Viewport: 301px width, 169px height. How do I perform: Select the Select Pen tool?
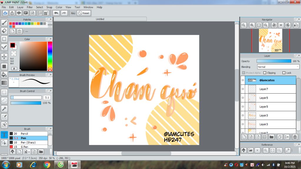point(4,117)
